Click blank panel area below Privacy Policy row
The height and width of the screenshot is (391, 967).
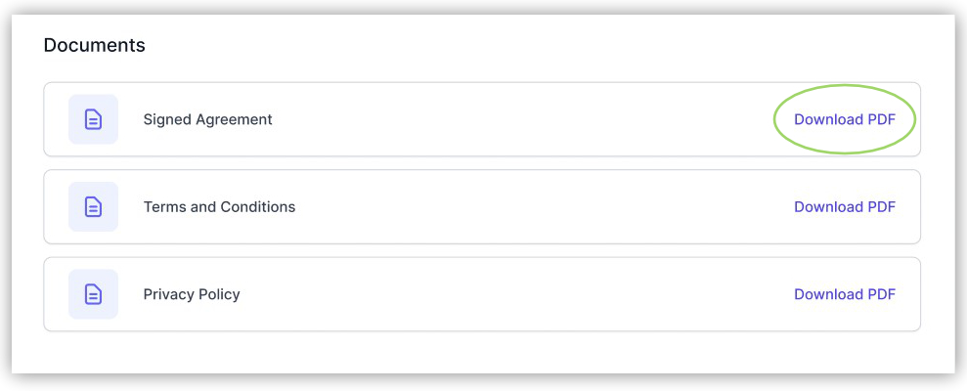[x=479, y=352]
